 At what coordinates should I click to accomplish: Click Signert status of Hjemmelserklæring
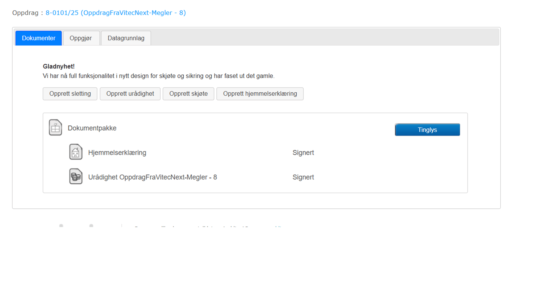(x=303, y=153)
